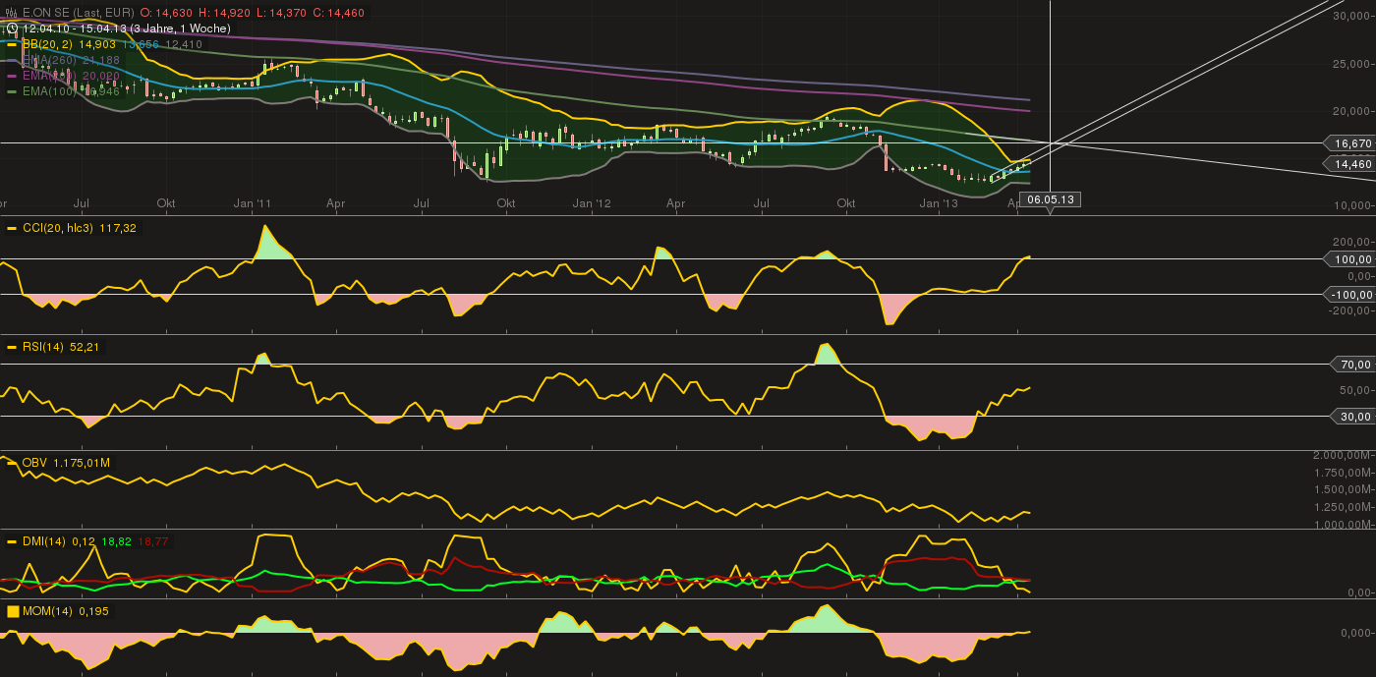Click the yellow CCI(20, hlc3) legend marker
Viewport: 1376px width, 677px height.
coord(12,228)
